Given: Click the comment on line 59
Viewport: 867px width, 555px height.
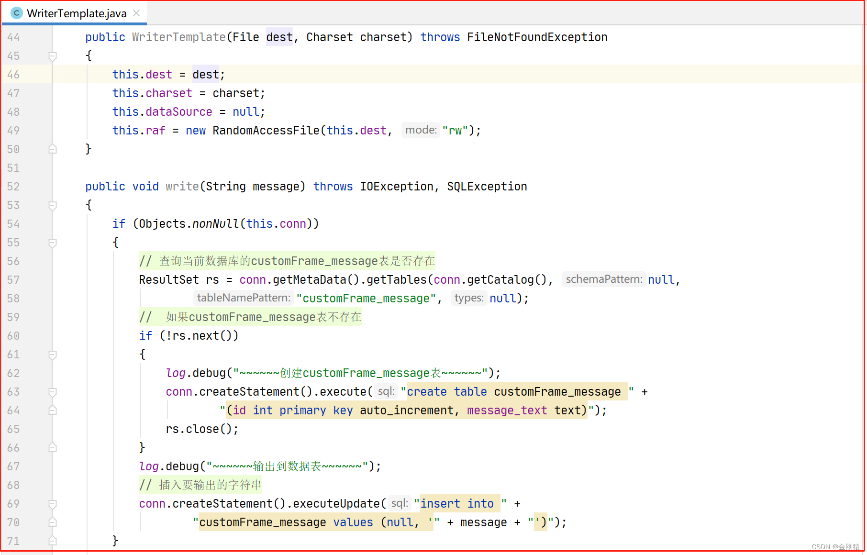Looking at the screenshot, I should (250, 317).
